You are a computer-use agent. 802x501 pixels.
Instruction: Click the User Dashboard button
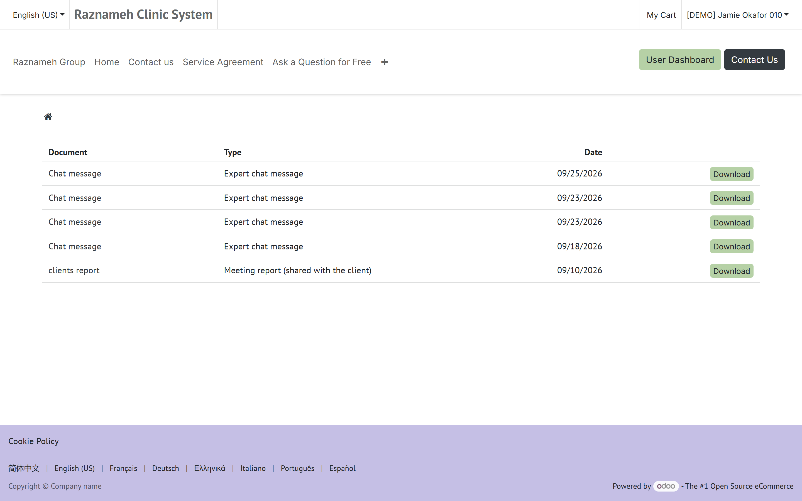pyautogui.click(x=680, y=60)
